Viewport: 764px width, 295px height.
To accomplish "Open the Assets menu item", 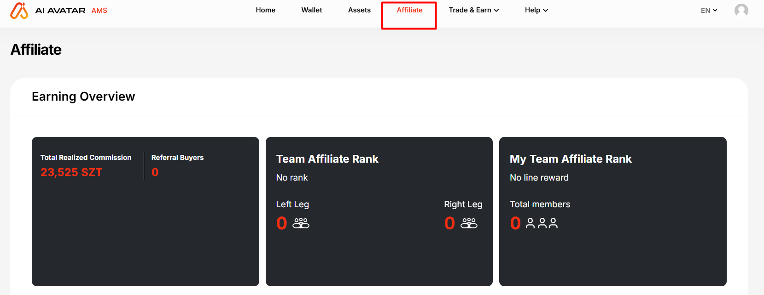I will pos(359,10).
